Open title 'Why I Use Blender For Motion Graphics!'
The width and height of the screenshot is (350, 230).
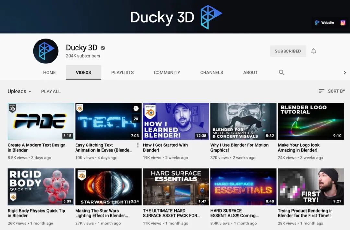coord(239,148)
